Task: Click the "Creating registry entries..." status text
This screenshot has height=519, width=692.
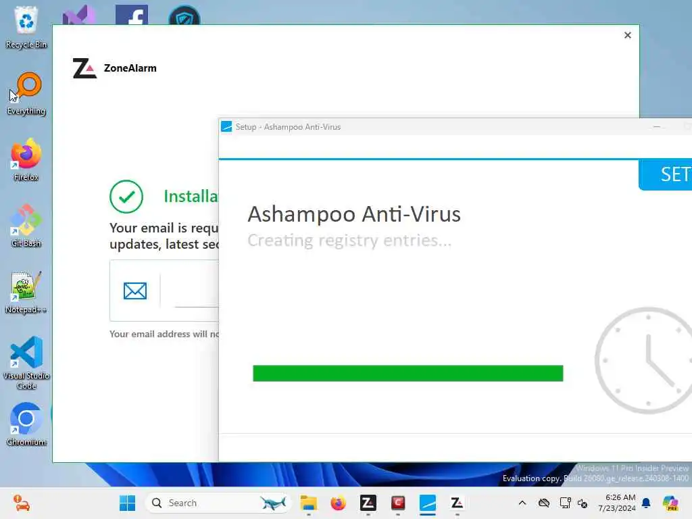Action: 349,241
